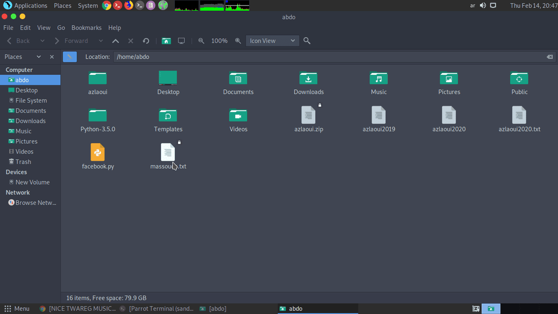Click the /home/abdo location field
Viewport: 558px width, 314px height.
click(325, 57)
